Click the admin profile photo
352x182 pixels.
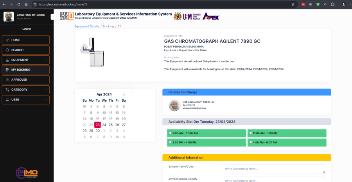tap(9, 17)
